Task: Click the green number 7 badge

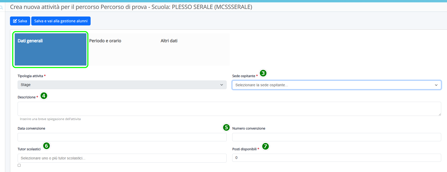Action: (x=266, y=146)
